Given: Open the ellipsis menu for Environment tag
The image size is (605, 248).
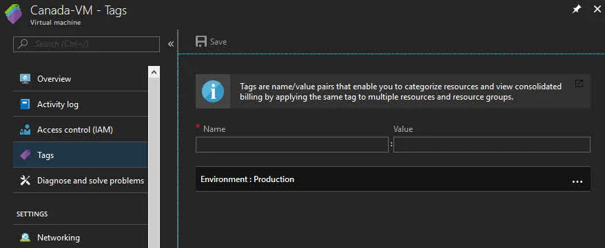Looking at the screenshot, I should coord(577,181).
